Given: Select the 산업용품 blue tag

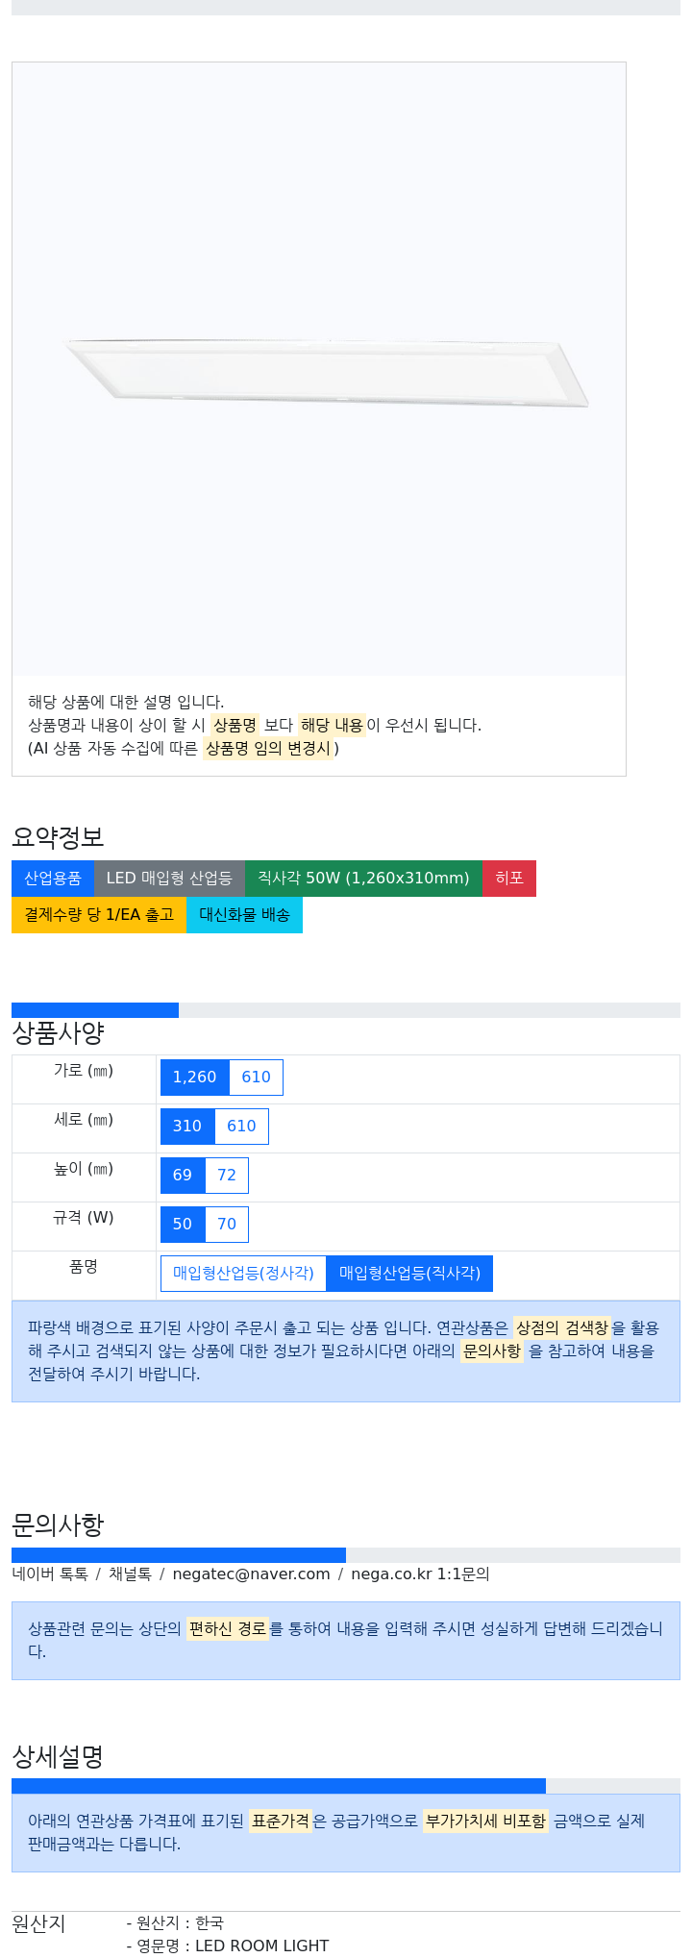Looking at the screenshot, I should tap(53, 879).
